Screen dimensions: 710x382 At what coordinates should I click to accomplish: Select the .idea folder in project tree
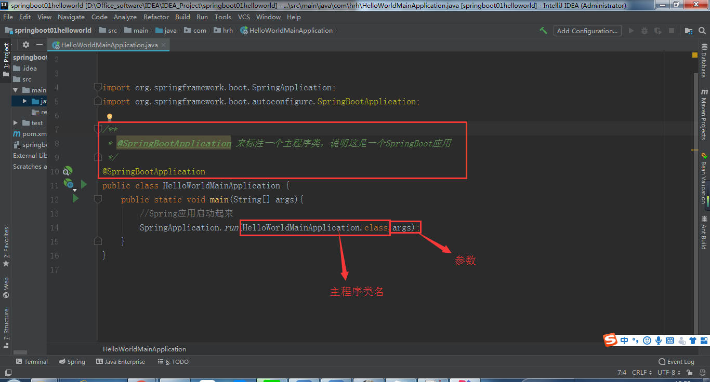(x=25, y=68)
